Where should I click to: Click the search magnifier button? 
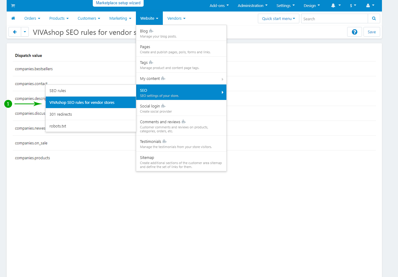pos(374,18)
